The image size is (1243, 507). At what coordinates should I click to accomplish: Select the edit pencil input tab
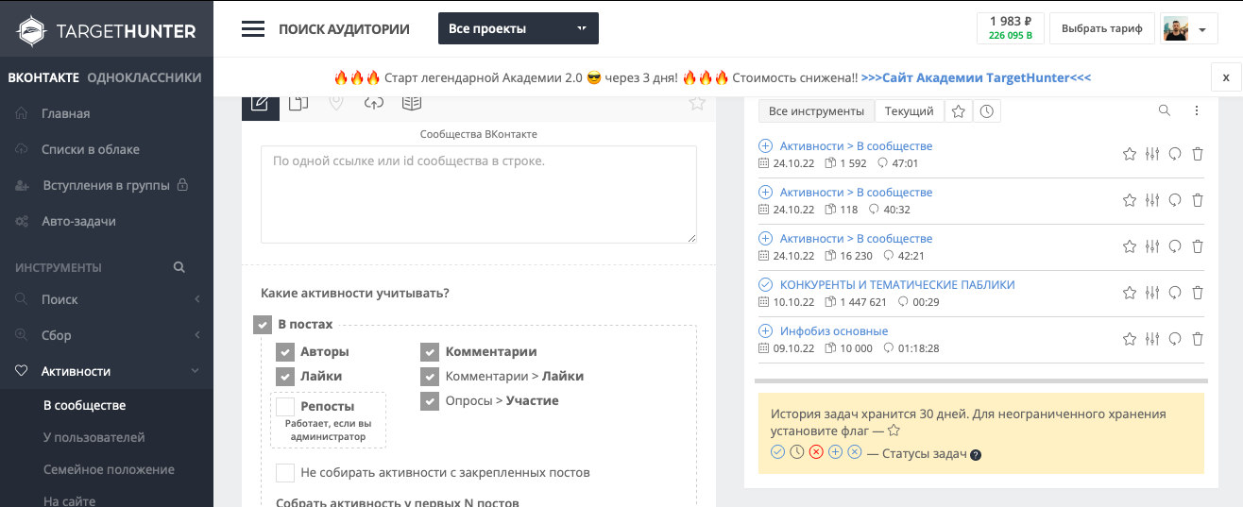(260, 103)
